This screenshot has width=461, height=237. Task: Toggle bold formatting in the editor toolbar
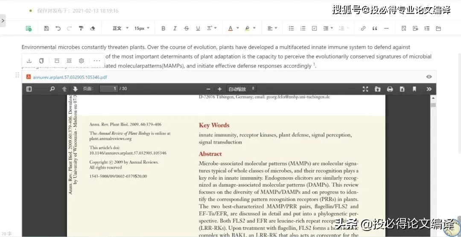pyautogui.click(x=163, y=29)
